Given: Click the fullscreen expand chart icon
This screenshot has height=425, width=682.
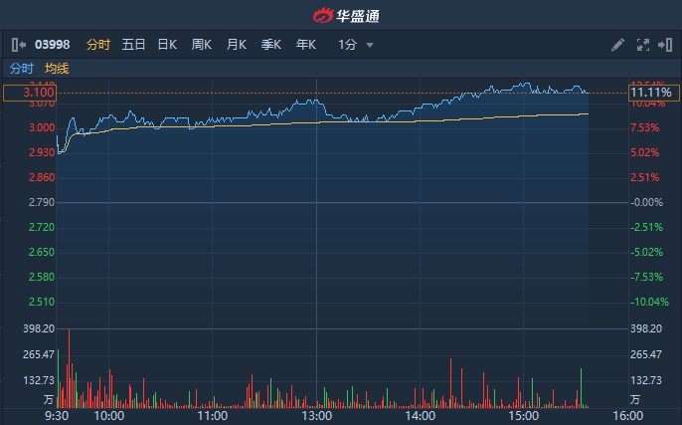Looking at the screenshot, I should point(641,45).
